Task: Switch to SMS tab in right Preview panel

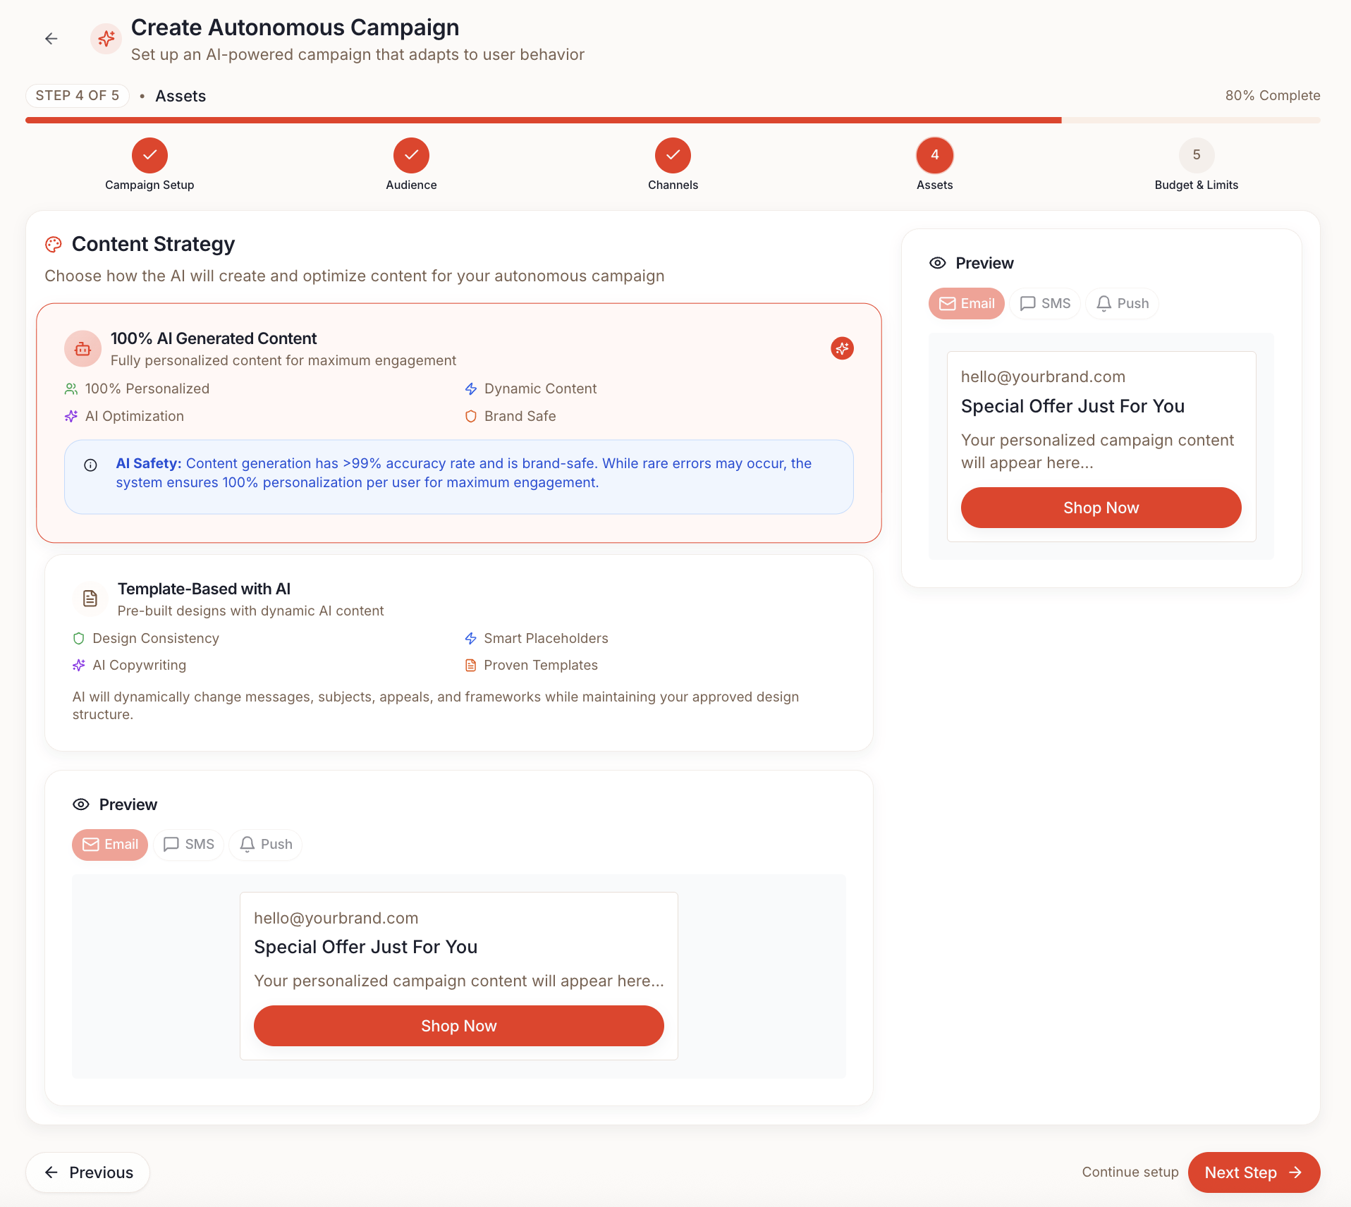Action: [1045, 304]
